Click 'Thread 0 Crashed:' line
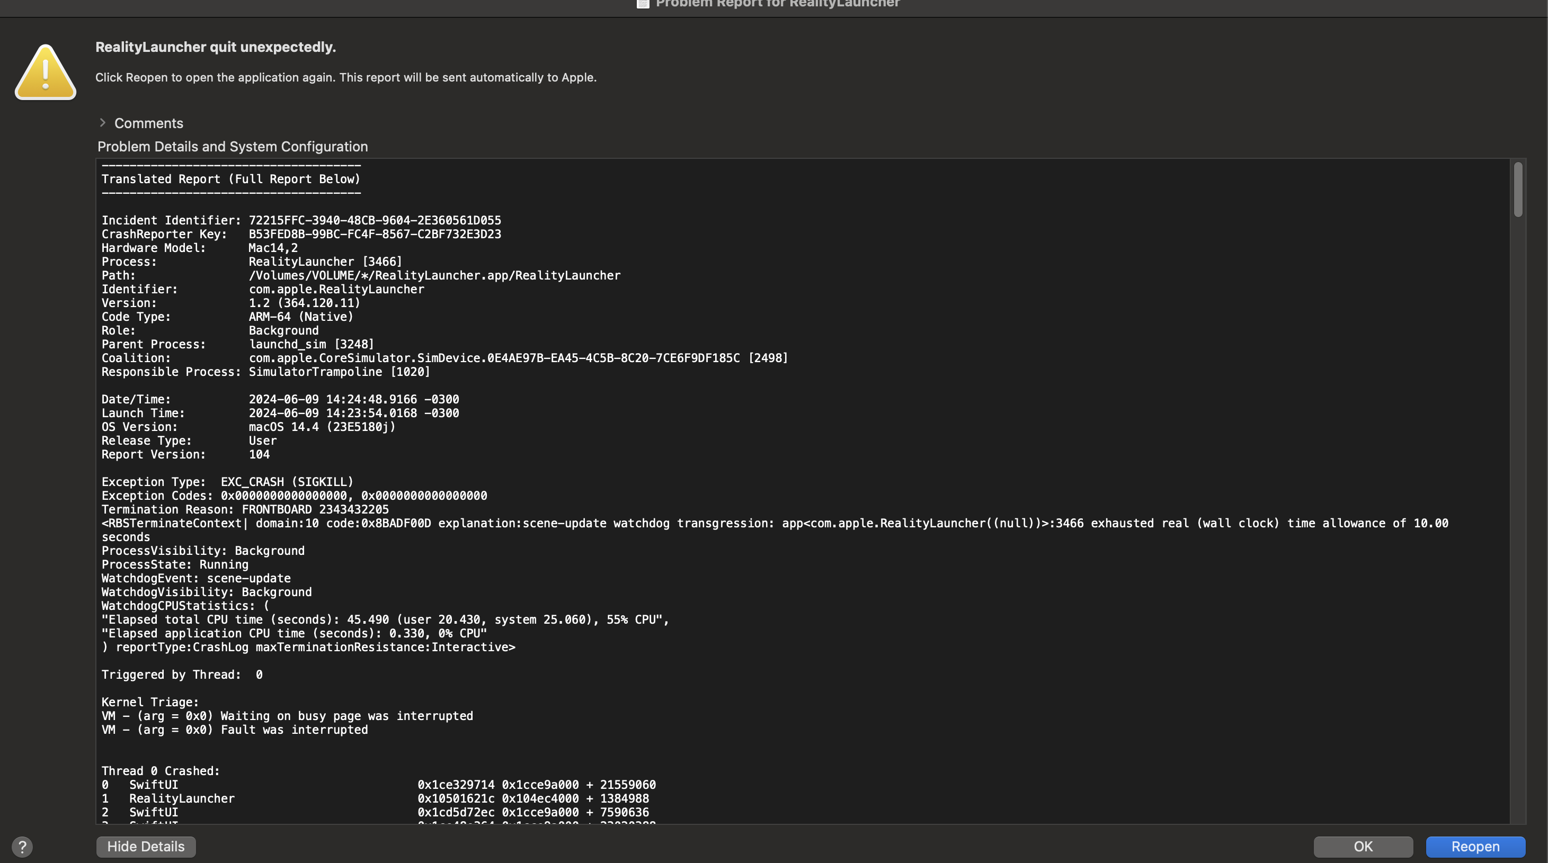The height and width of the screenshot is (863, 1548). 161,772
